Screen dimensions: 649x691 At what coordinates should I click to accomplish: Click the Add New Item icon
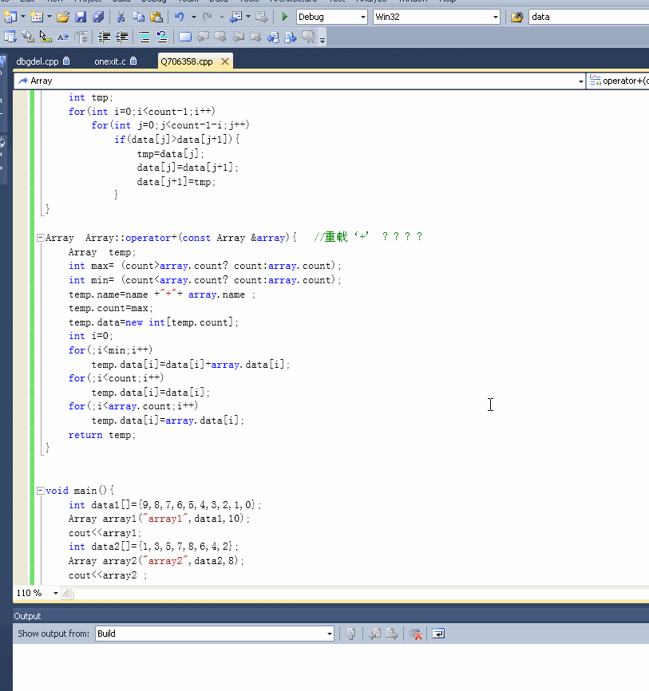[x=37, y=17]
